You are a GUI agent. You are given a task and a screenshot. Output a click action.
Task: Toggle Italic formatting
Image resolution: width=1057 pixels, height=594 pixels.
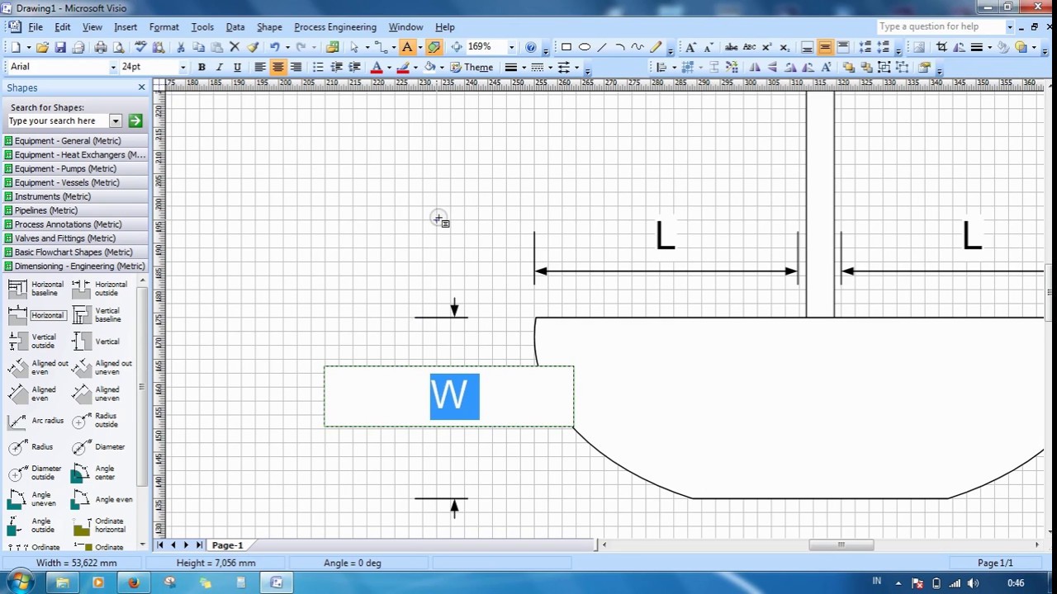(220, 67)
